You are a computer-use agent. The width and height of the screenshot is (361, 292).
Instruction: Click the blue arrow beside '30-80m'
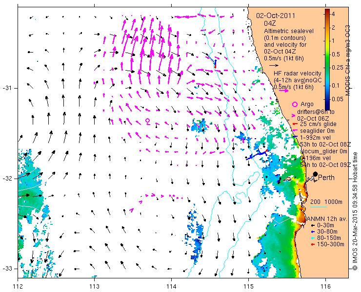(313, 232)
